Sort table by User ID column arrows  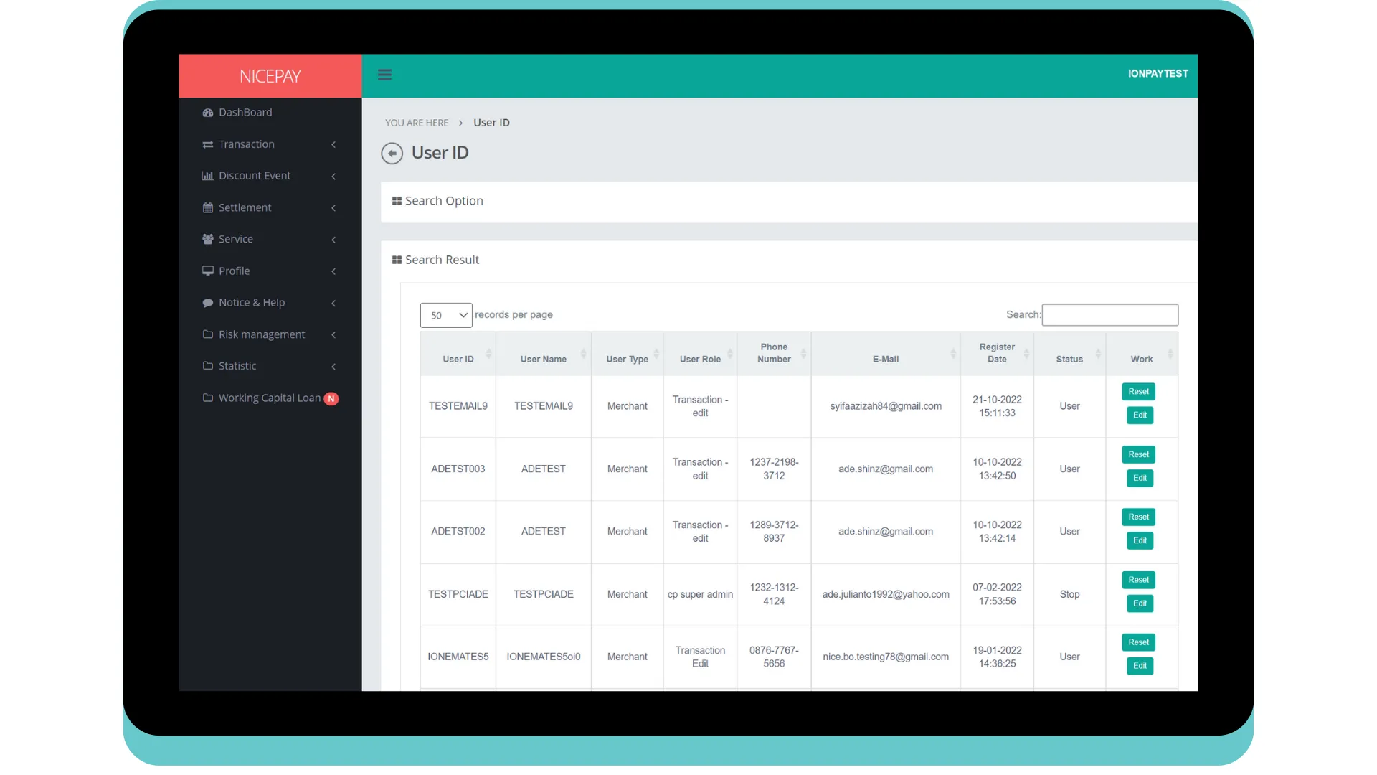[488, 354]
